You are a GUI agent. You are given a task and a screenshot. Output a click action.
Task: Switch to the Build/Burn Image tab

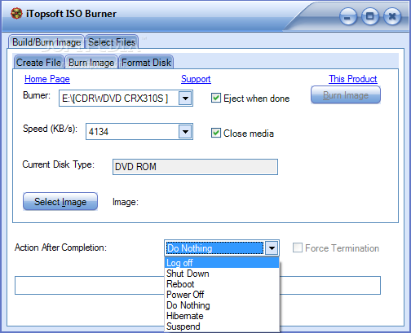click(46, 42)
